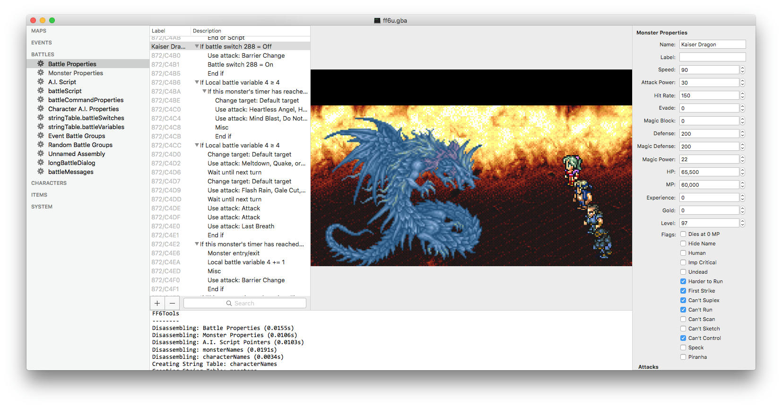The height and width of the screenshot is (408, 782).
Task: Check the Undead flag
Action: click(x=683, y=272)
